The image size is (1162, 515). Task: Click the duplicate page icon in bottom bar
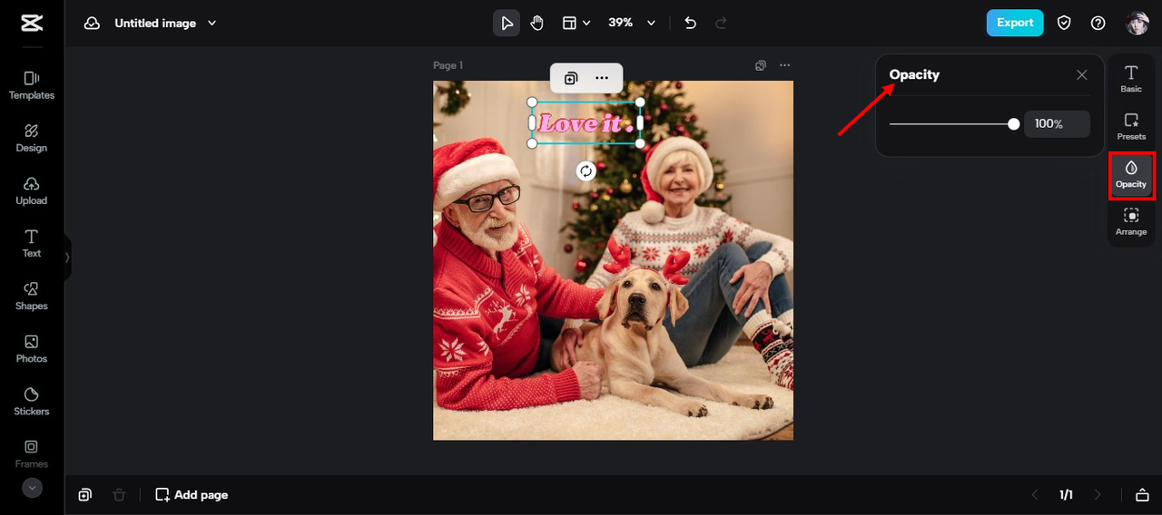84,495
